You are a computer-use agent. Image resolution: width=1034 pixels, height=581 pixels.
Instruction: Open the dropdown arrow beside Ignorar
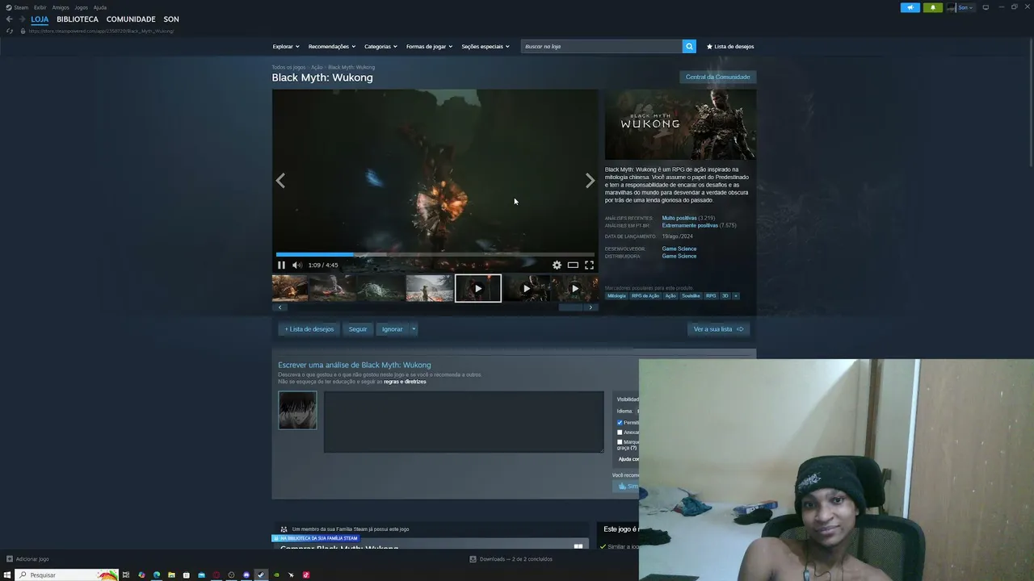click(x=414, y=329)
